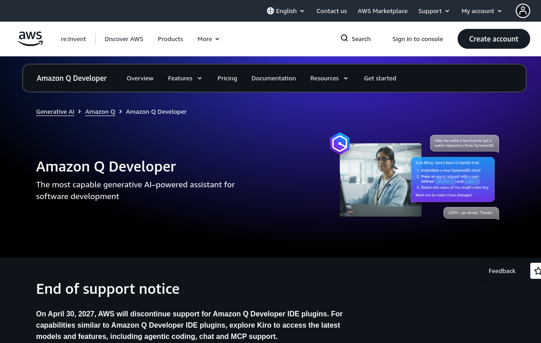This screenshot has width=541, height=343.
Task: Click the Feedback button
Action: click(502, 271)
